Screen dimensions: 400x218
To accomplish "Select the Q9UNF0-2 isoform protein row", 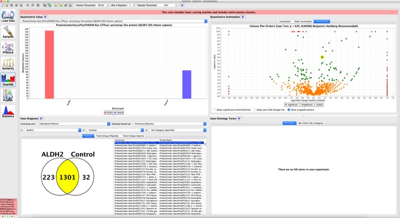I will tap(159, 146).
